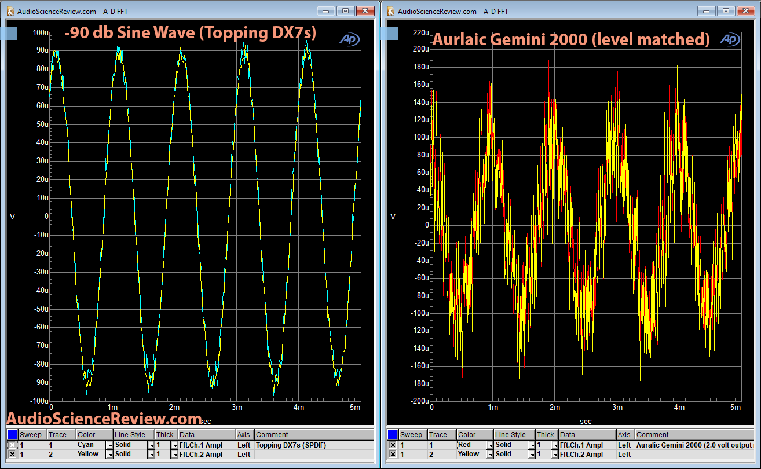Click the Data column header in the Auralic window
The width and height of the screenshot is (761, 469).
click(x=587, y=434)
